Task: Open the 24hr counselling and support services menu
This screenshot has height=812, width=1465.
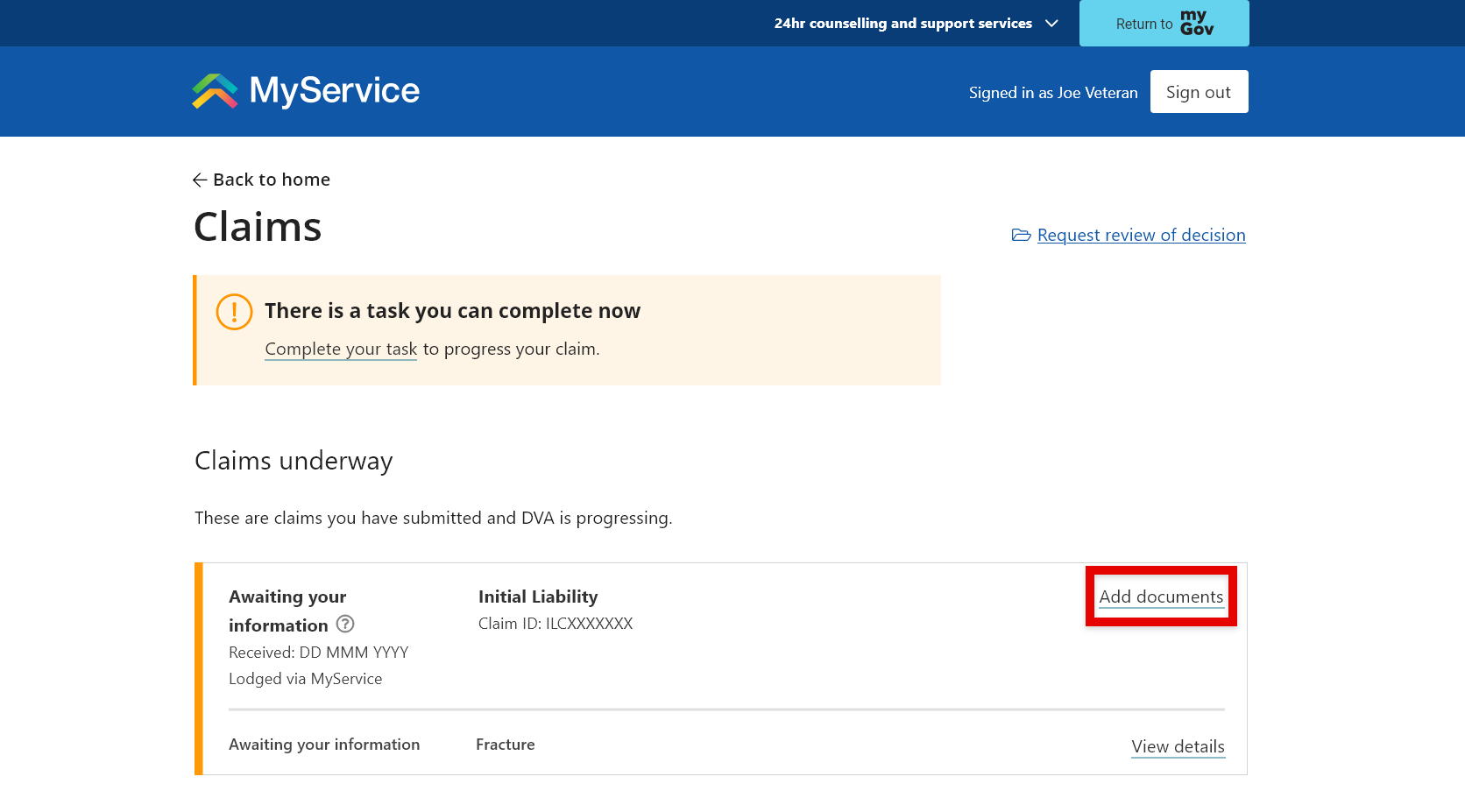Action: [916, 24]
